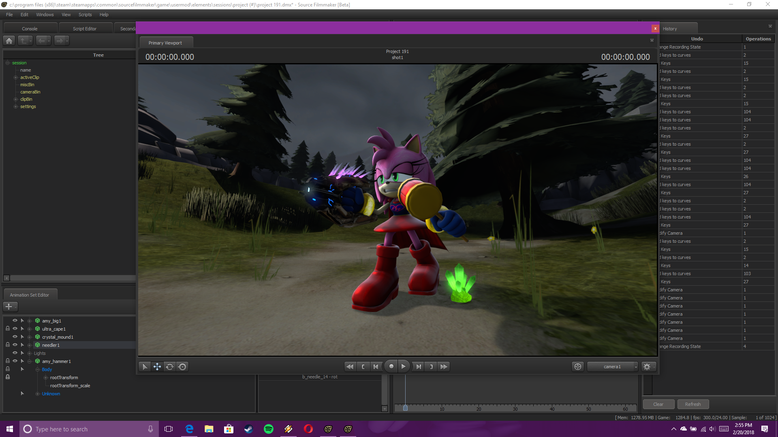Click the element viewer up-level arrow
Screen dimensions: 778x437
click(25, 40)
